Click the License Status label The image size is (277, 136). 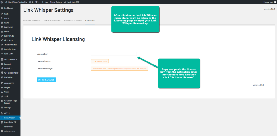[x=44, y=61]
